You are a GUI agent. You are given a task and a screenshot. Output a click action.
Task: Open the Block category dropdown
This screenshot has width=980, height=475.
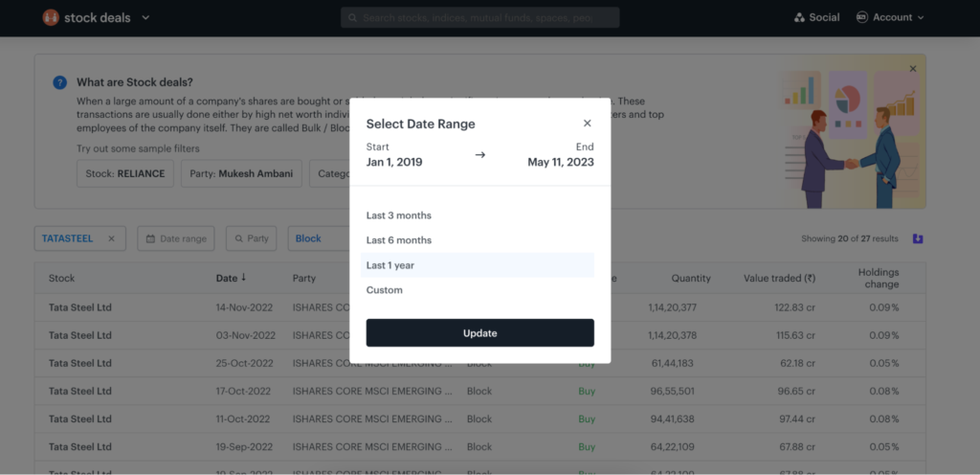point(319,238)
